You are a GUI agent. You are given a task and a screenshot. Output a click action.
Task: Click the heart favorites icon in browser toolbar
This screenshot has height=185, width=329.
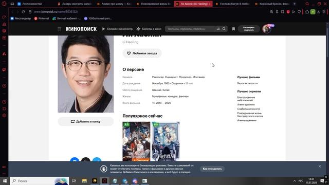[x=299, y=12]
